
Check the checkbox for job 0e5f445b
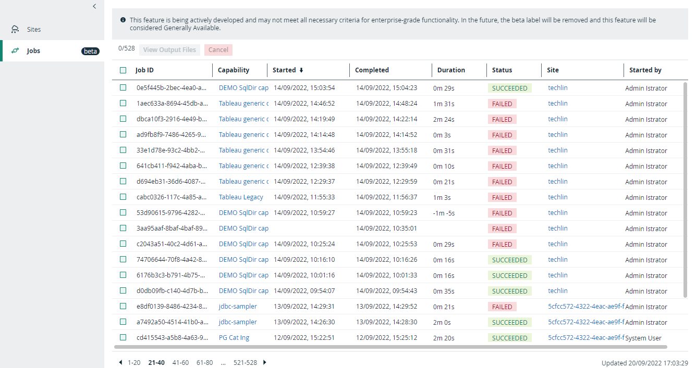pos(123,87)
